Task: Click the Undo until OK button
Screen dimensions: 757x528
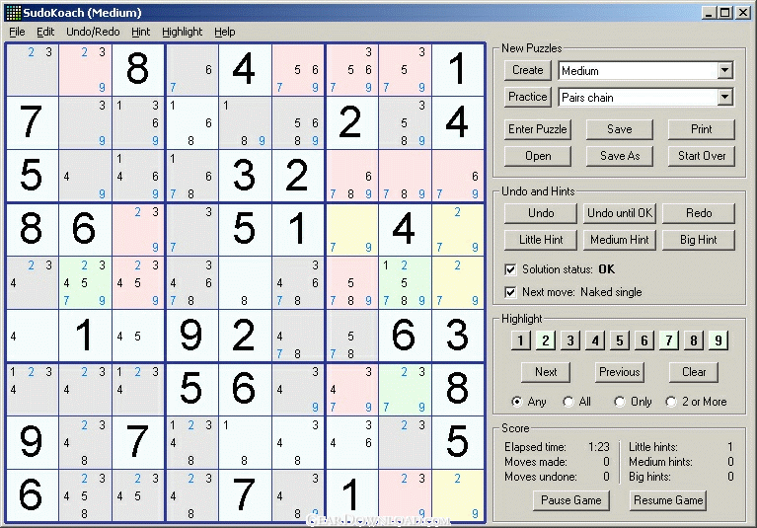Action: click(x=620, y=213)
